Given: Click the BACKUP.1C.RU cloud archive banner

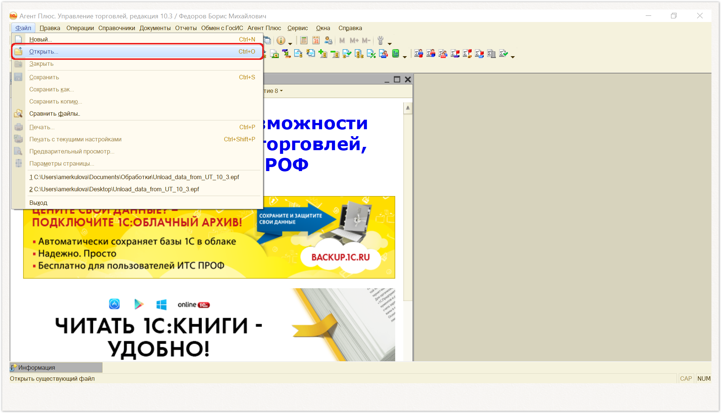Looking at the screenshot, I should 209,243.
